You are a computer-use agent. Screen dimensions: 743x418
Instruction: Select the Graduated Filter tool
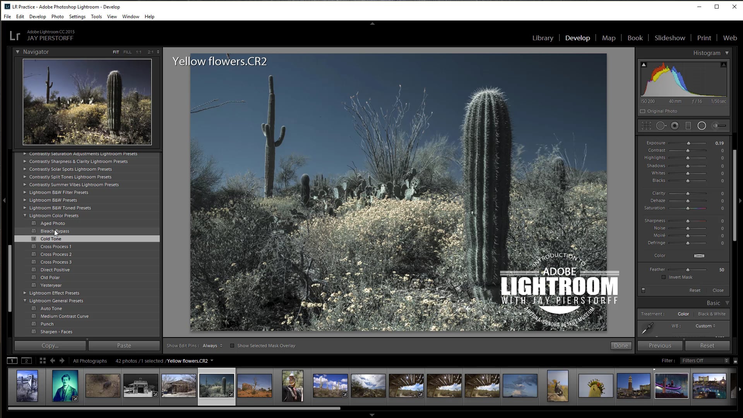tap(688, 125)
